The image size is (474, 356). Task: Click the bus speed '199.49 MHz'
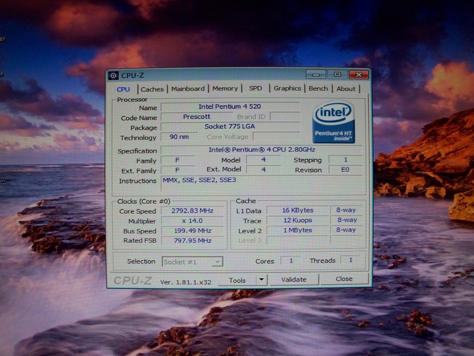coord(193,231)
